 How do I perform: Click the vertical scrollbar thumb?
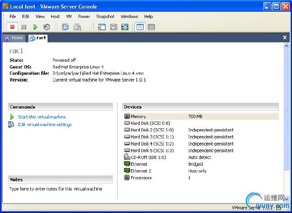click(x=287, y=109)
